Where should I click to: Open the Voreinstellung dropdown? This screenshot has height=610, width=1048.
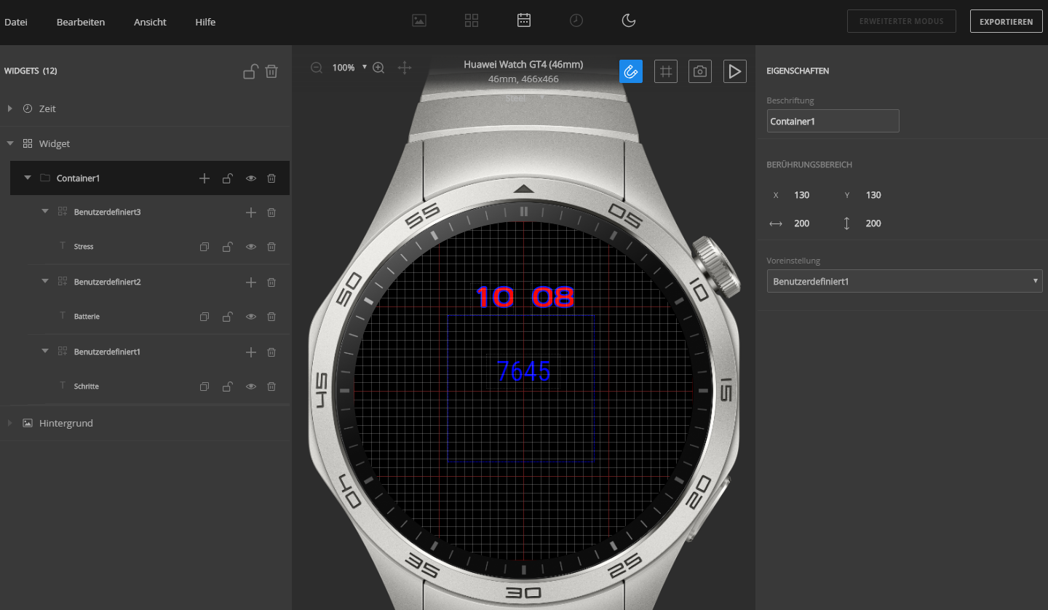(x=904, y=281)
